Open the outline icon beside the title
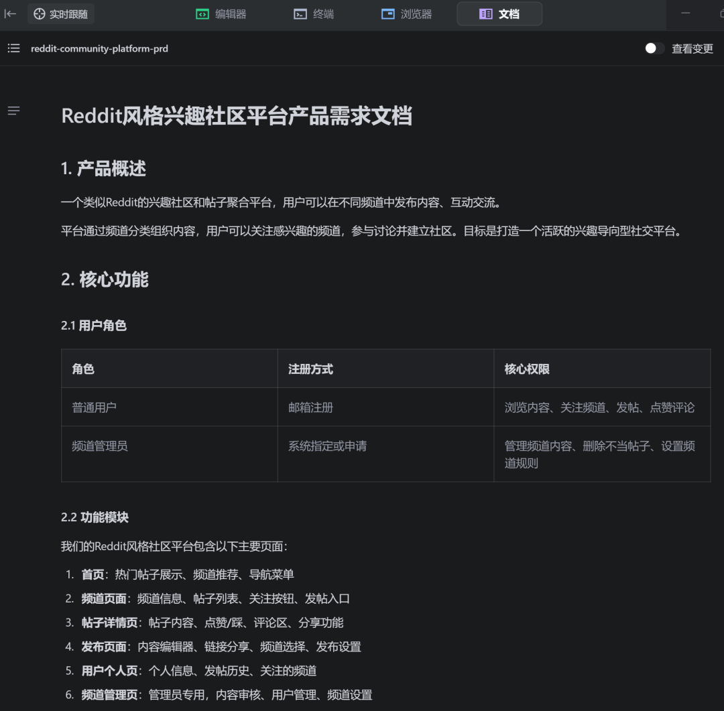Viewport: 724px width, 711px height. click(x=14, y=111)
